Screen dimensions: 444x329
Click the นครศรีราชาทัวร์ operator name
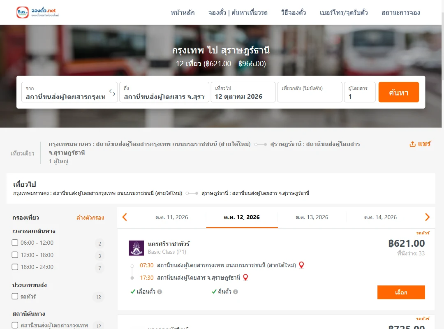(169, 244)
